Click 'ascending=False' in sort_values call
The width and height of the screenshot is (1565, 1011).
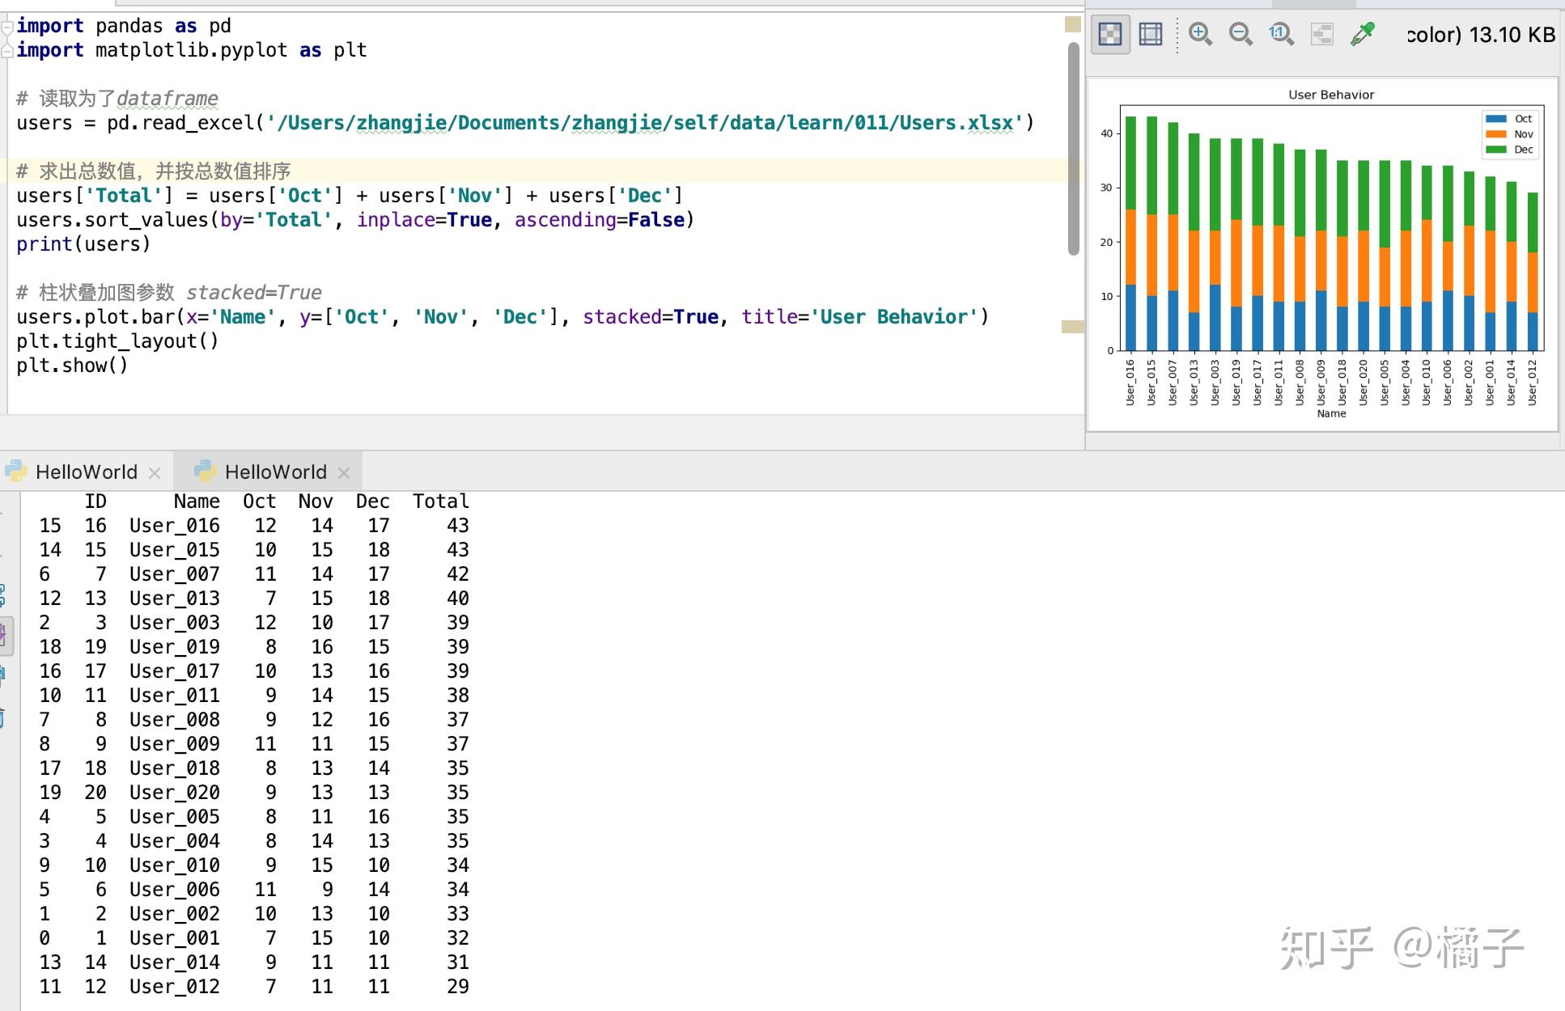point(600,220)
